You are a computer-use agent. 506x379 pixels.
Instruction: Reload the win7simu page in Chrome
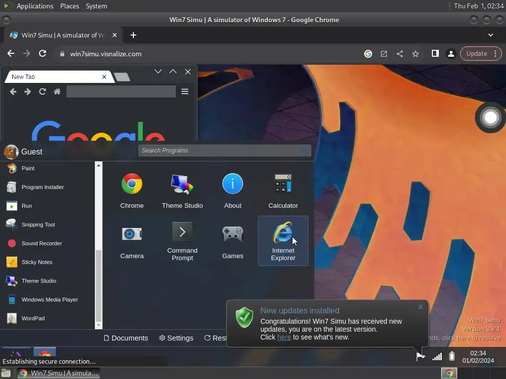point(42,53)
